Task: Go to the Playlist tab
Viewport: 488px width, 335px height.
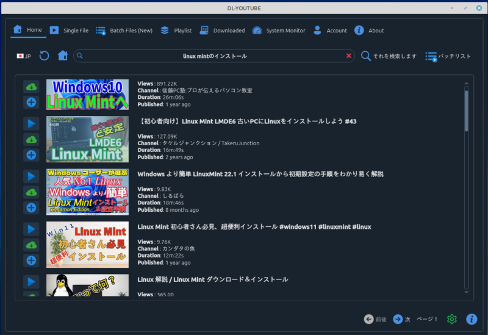Action: (x=176, y=31)
